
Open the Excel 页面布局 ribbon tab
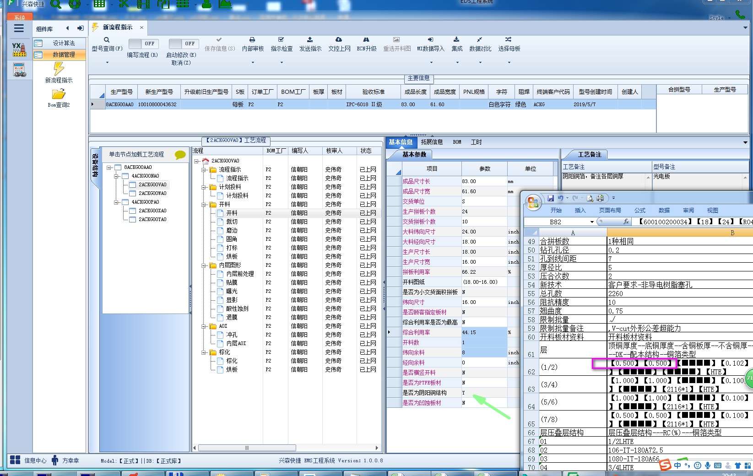[x=610, y=211]
